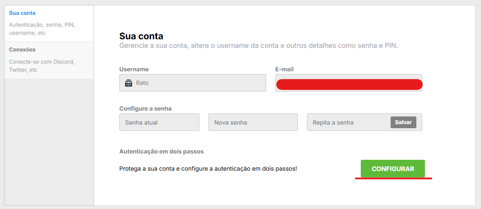Image resolution: width=481 pixels, height=209 pixels.
Task: Click the Gerencie a sua conta description
Action: pos(258,46)
